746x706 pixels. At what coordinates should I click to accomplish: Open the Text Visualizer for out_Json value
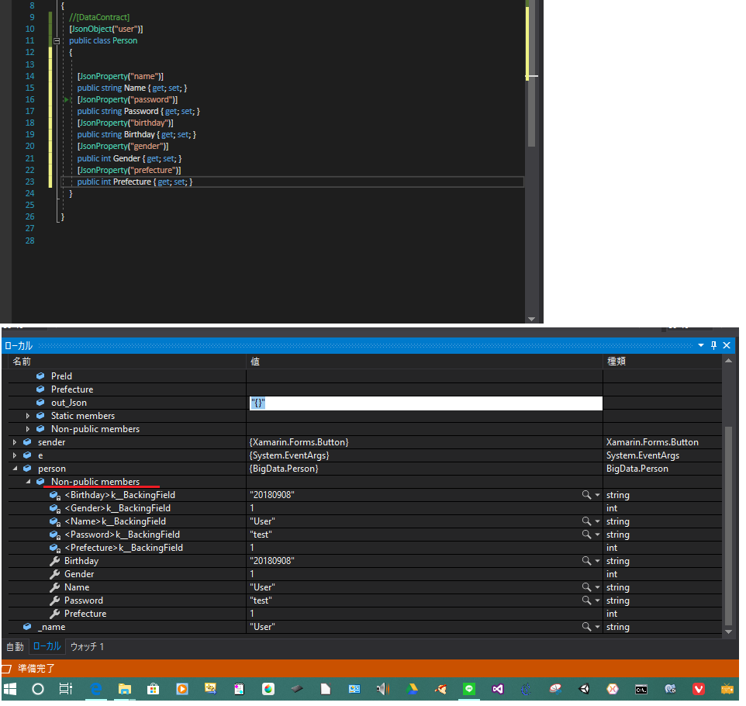click(x=587, y=403)
